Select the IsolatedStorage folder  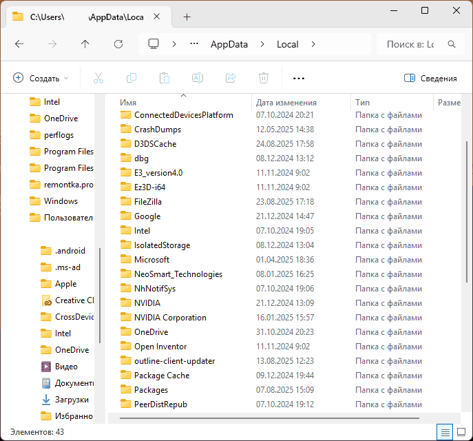pos(155,245)
